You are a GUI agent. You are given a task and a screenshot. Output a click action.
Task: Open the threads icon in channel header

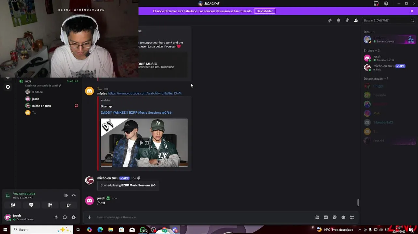pos(330,20)
